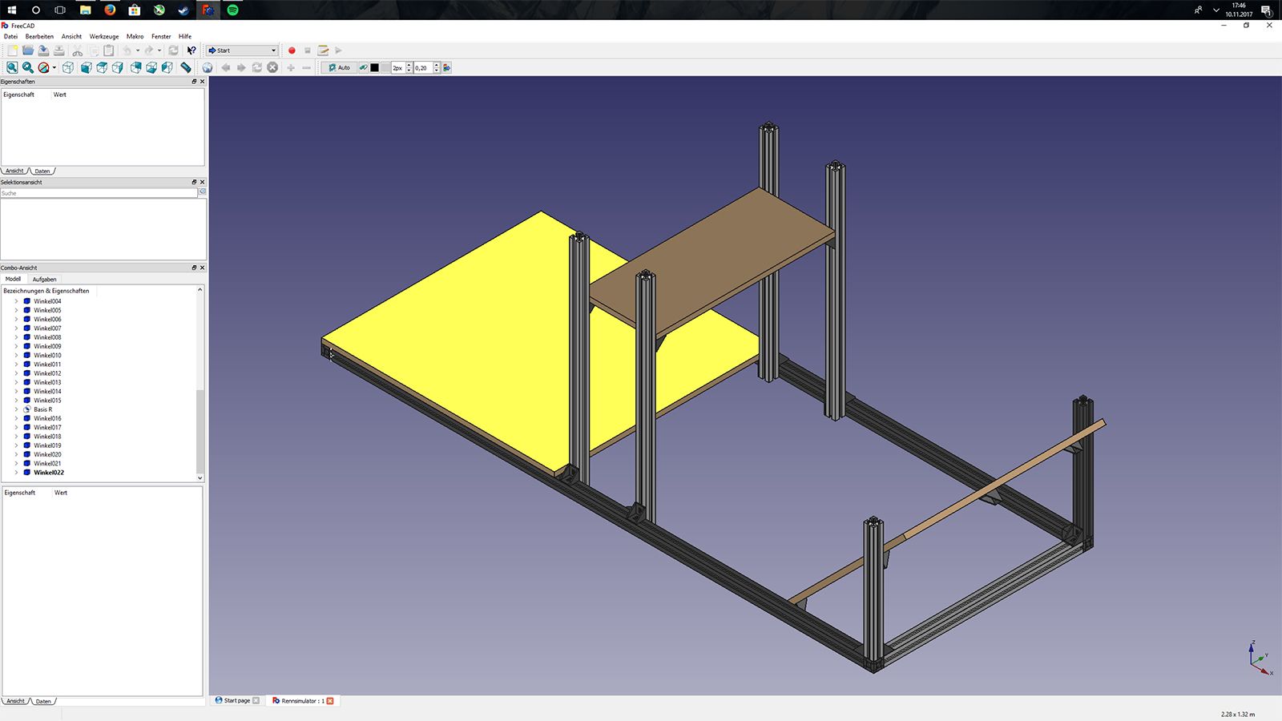Click the Open file folder icon
The image size is (1282, 721).
pos(28,50)
